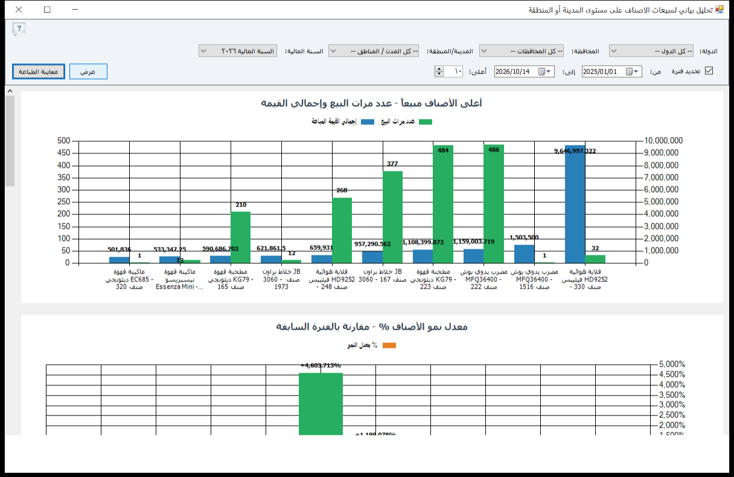
Task: Open the calendar picker of the to date 2026/10/14
Action: [545, 71]
